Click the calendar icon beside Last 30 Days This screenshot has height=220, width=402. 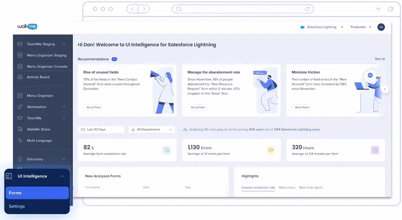pos(83,130)
